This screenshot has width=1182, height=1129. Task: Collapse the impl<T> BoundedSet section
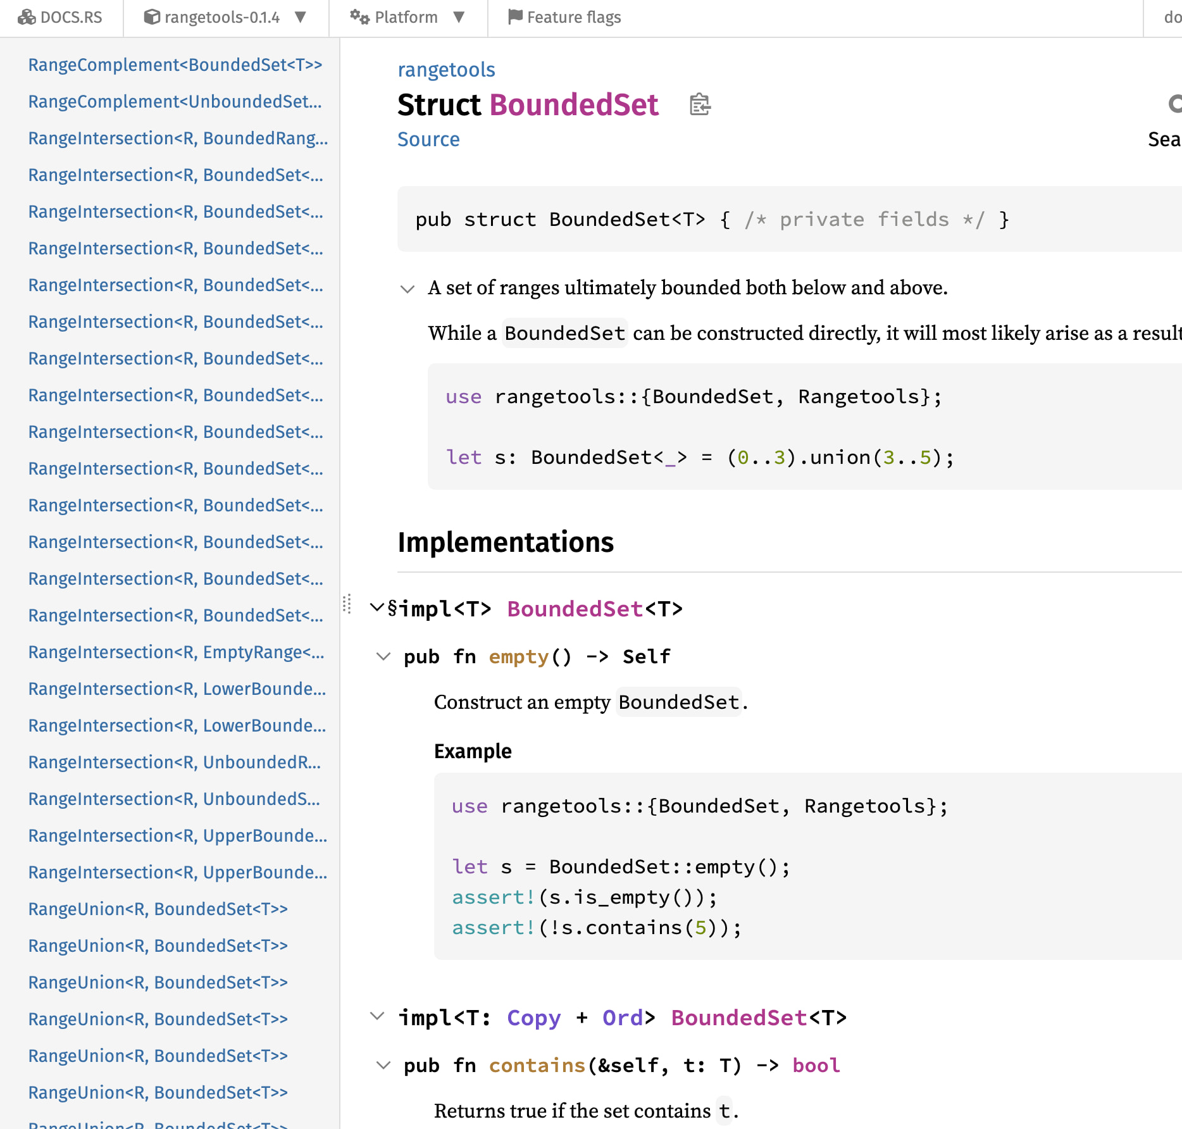point(377,608)
